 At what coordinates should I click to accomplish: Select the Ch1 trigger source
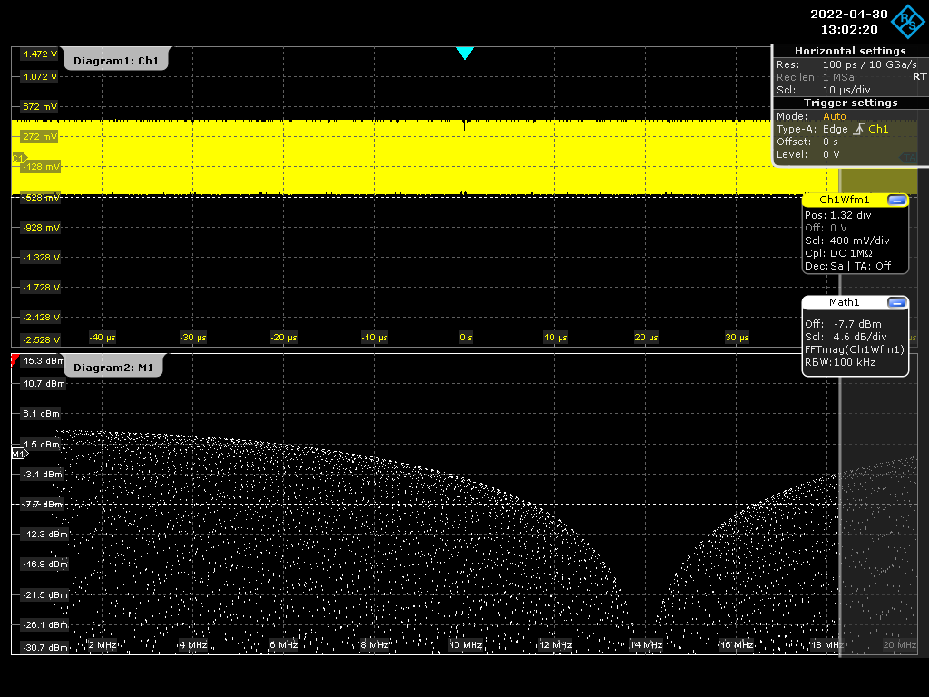coord(878,129)
